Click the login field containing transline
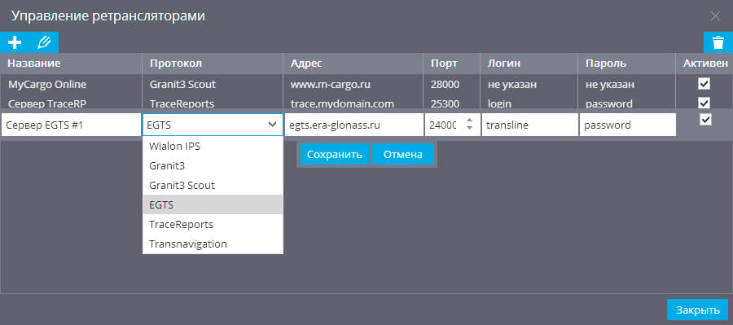The image size is (733, 325). 529,125
